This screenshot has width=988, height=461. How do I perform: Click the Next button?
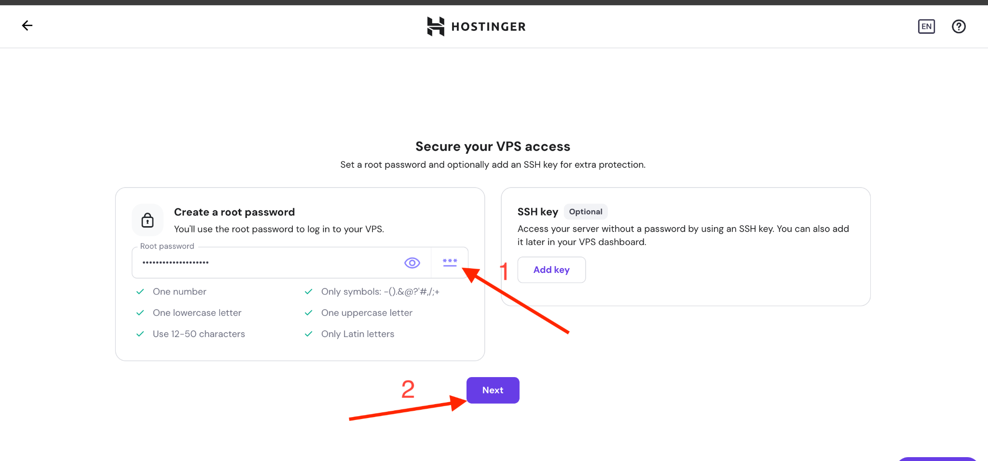pyautogui.click(x=493, y=390)
